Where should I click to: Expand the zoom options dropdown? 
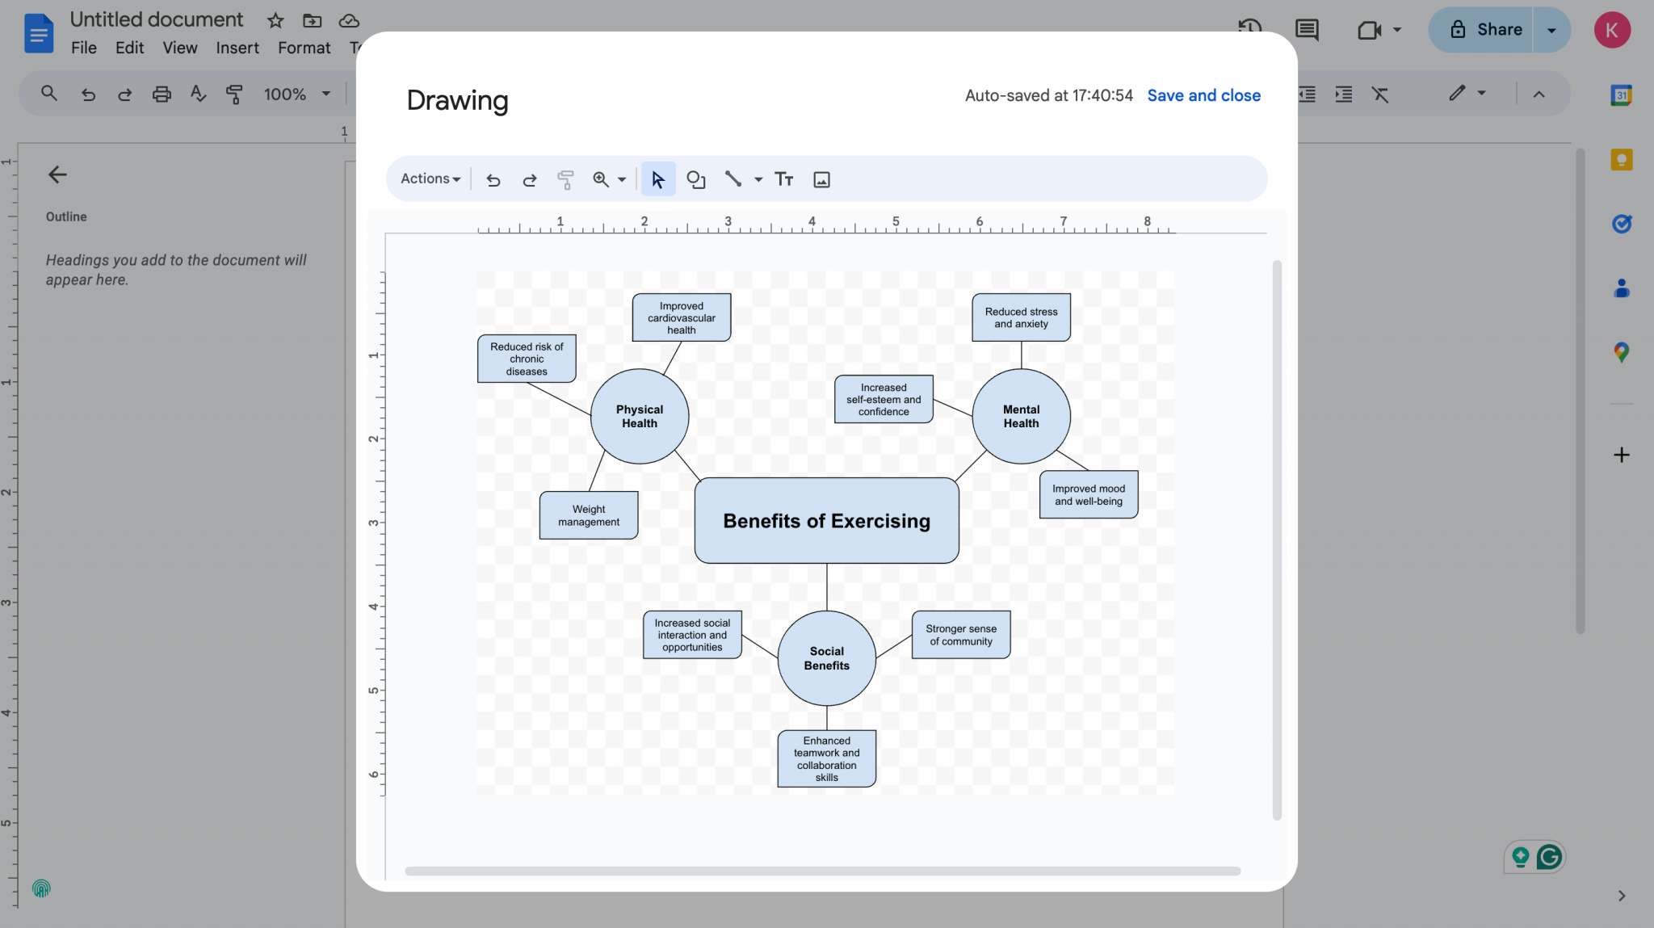tap(620, 178)
